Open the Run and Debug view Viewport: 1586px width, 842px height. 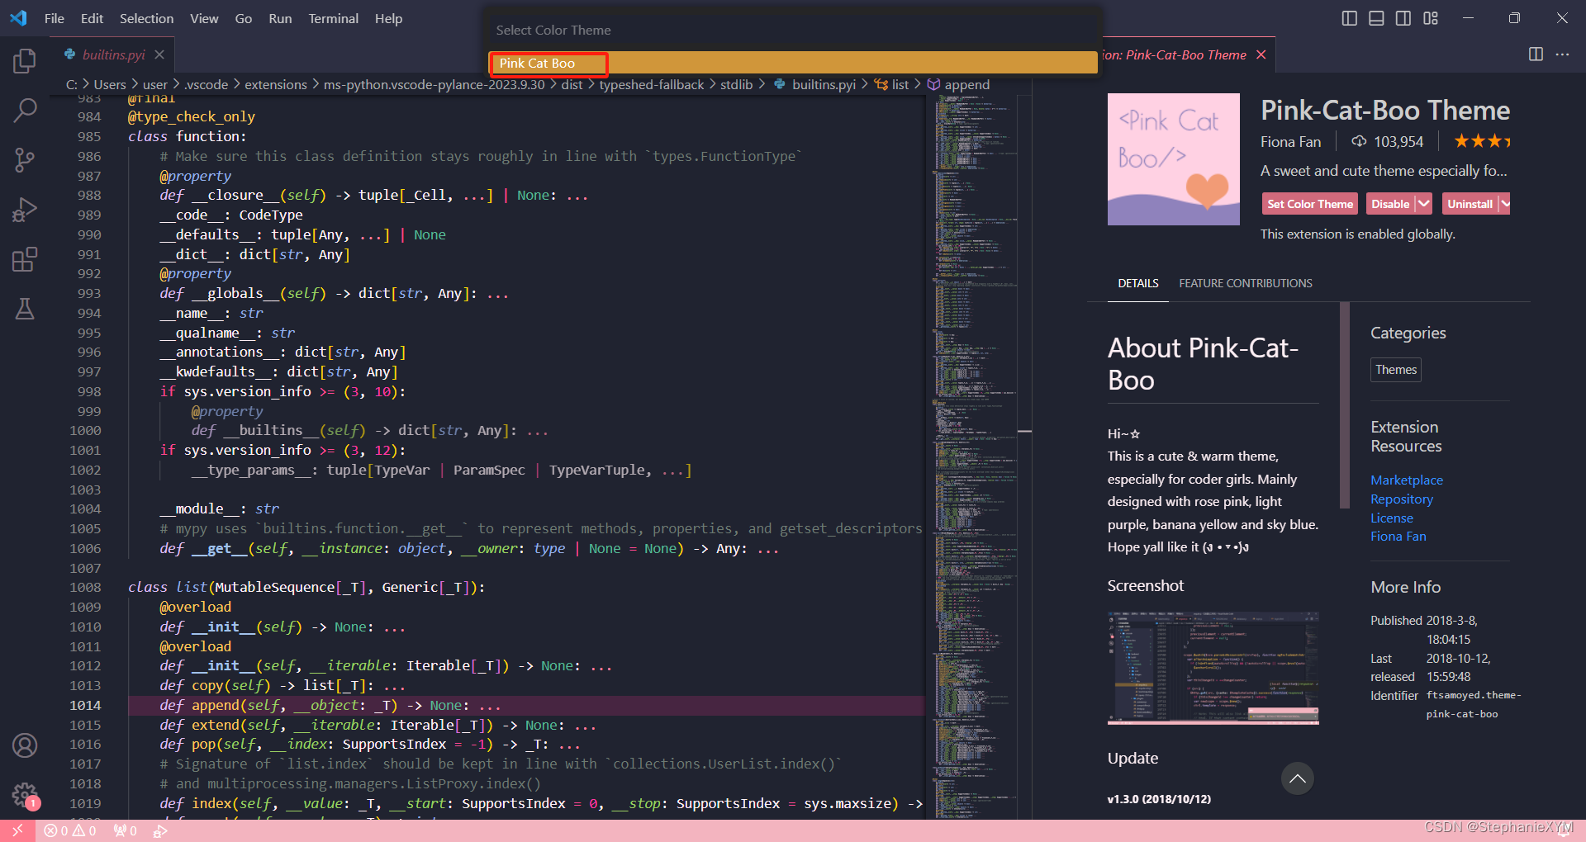[x=25, y=210]
